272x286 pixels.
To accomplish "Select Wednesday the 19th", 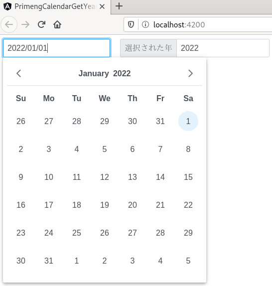I will (x=105, y=205).
